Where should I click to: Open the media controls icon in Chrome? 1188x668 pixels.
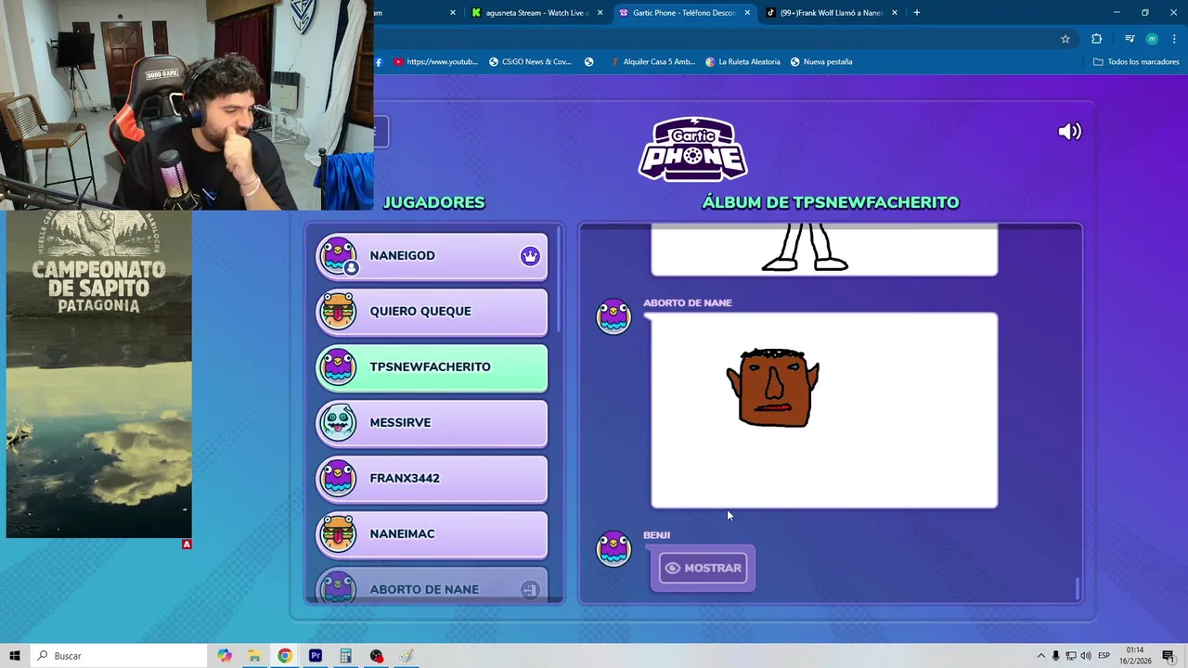[x=1130, y=39]
